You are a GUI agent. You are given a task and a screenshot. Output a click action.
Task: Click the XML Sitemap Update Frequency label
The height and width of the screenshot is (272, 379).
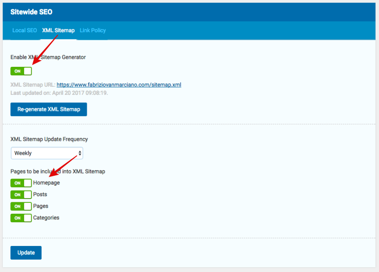click(49, 139)
